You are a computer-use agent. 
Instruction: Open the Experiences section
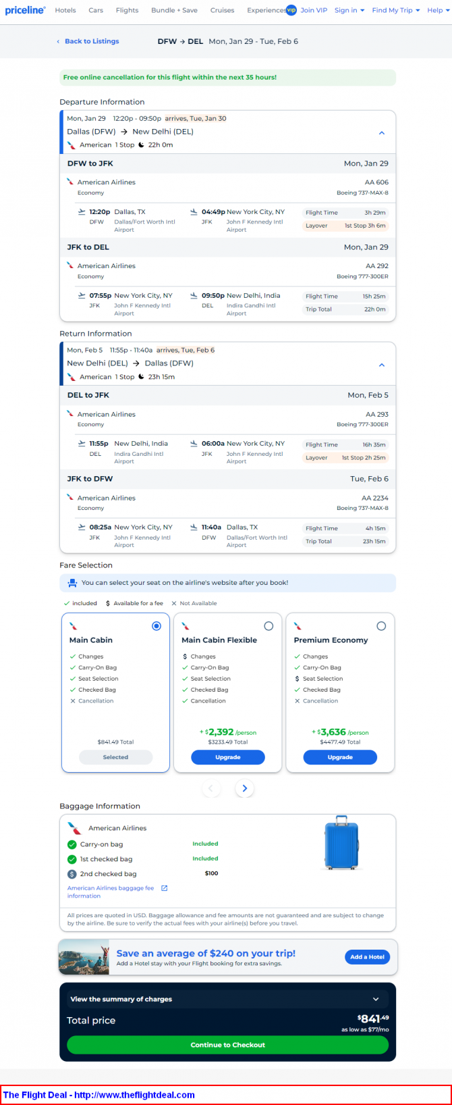266,10
